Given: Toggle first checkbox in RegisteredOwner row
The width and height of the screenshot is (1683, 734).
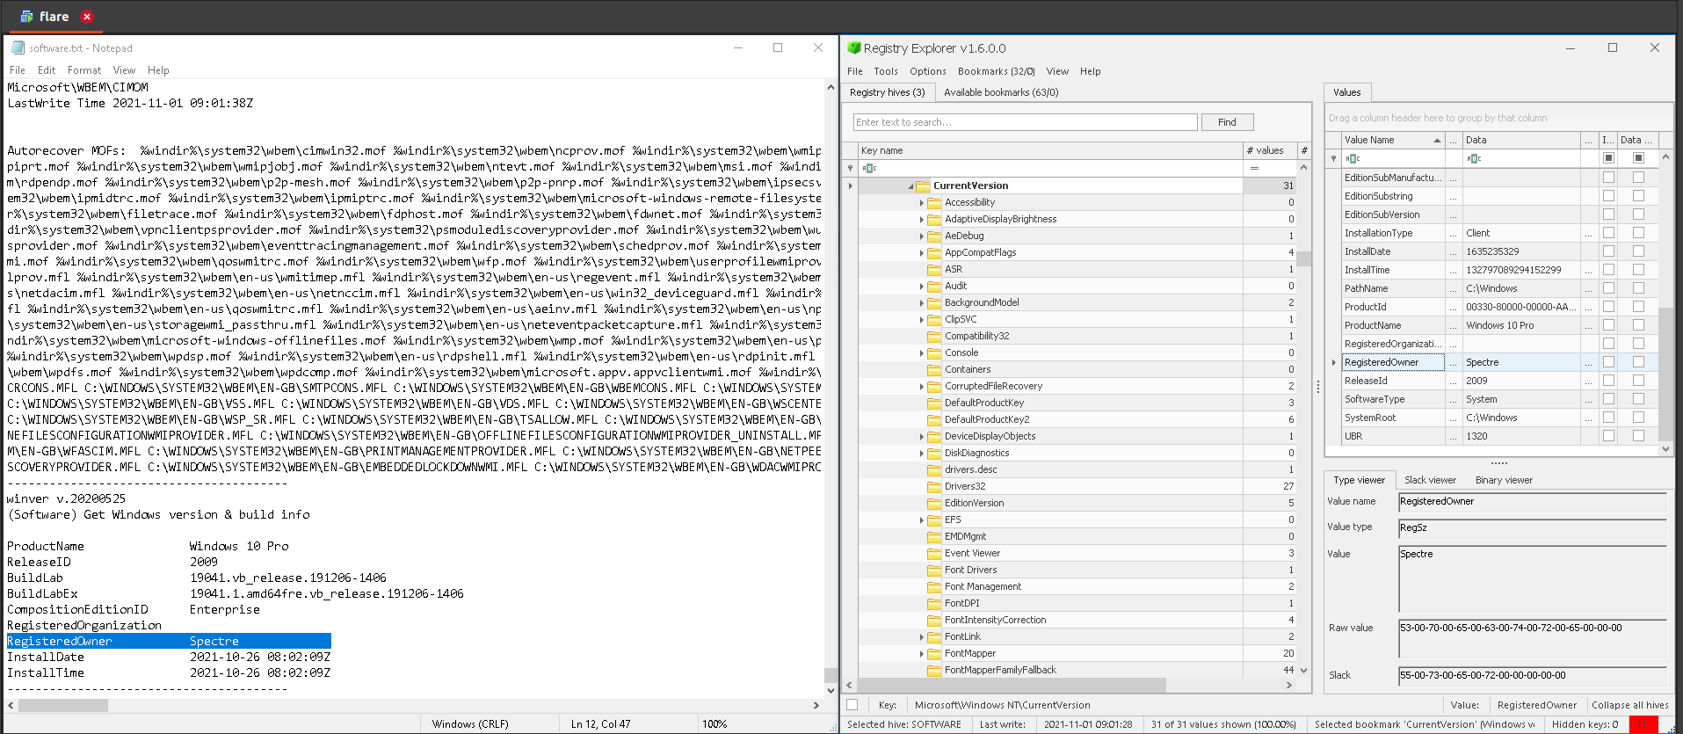Looking at the screenshot, I should (1608, 362).
